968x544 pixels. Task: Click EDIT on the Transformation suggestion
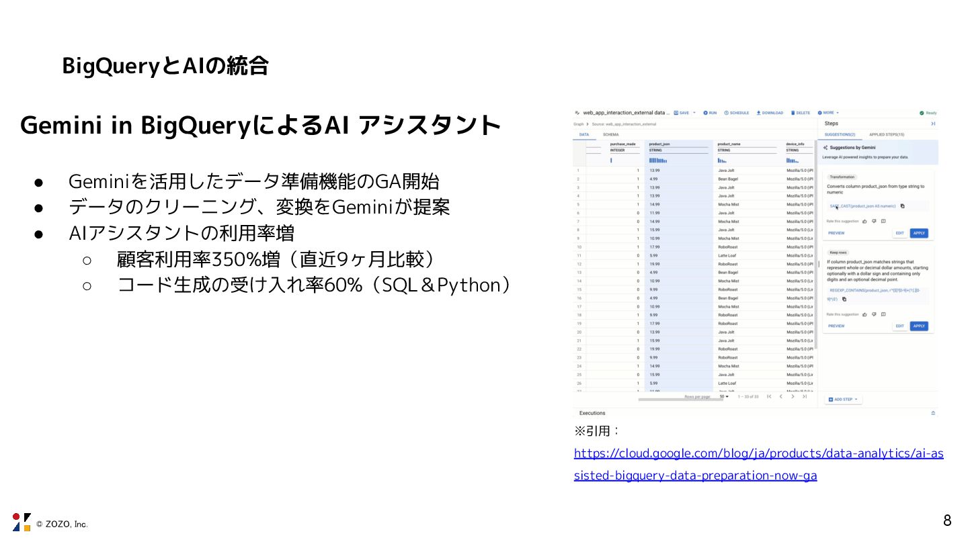point(899,233)
